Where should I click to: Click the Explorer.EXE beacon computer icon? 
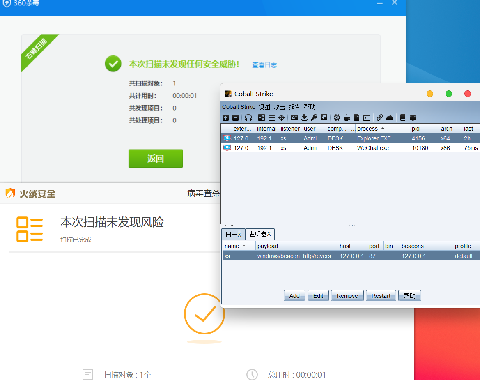point(227,138)
